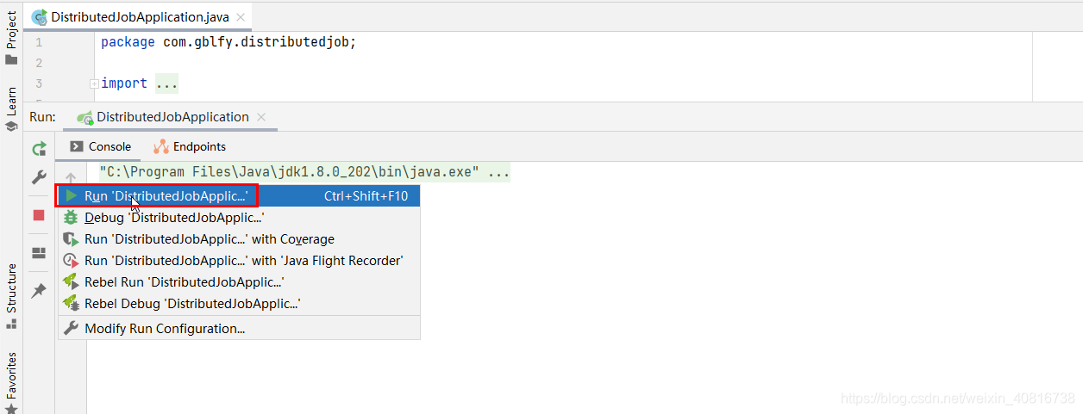Choose Debug 'DistributedJobApplic...' menu item

point(239,218)
